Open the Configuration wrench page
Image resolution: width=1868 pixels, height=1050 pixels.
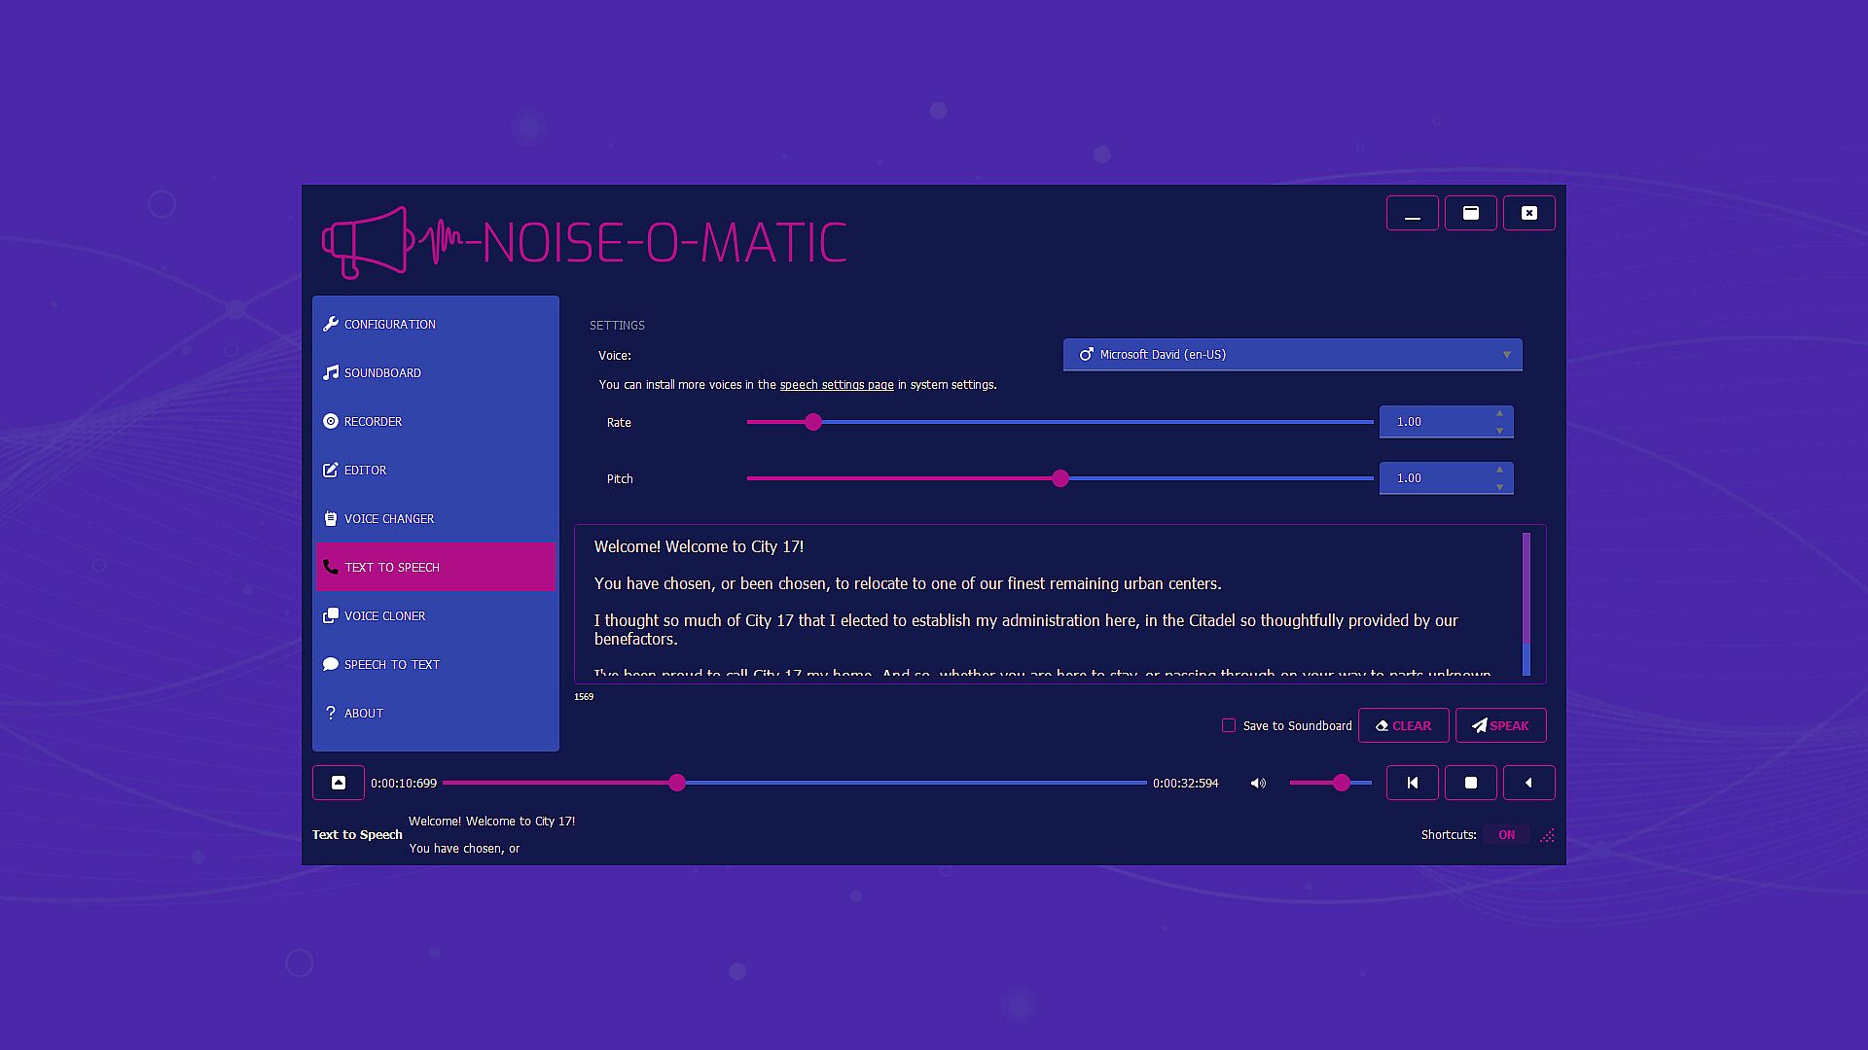389,325
